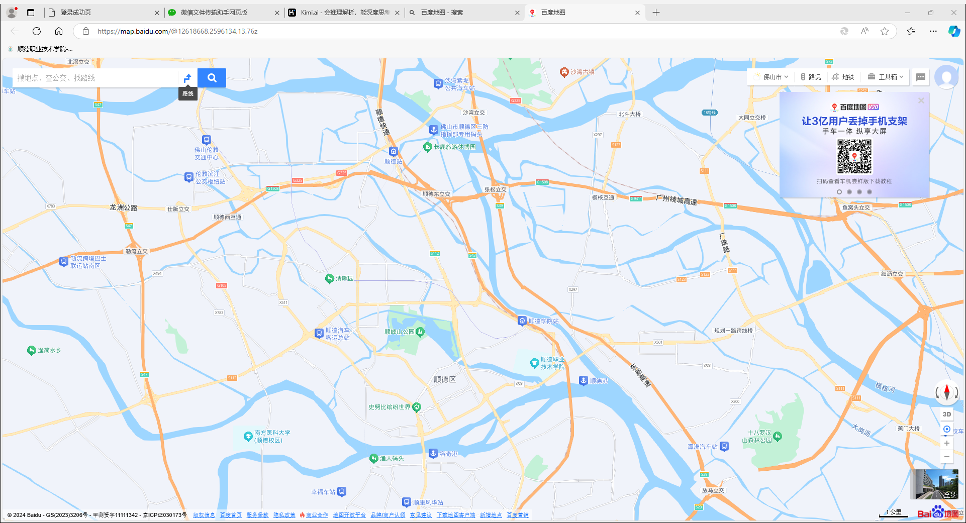Open the browser settings ellipsis menu
The image size is (966, 523).
[x=933, y=31]
